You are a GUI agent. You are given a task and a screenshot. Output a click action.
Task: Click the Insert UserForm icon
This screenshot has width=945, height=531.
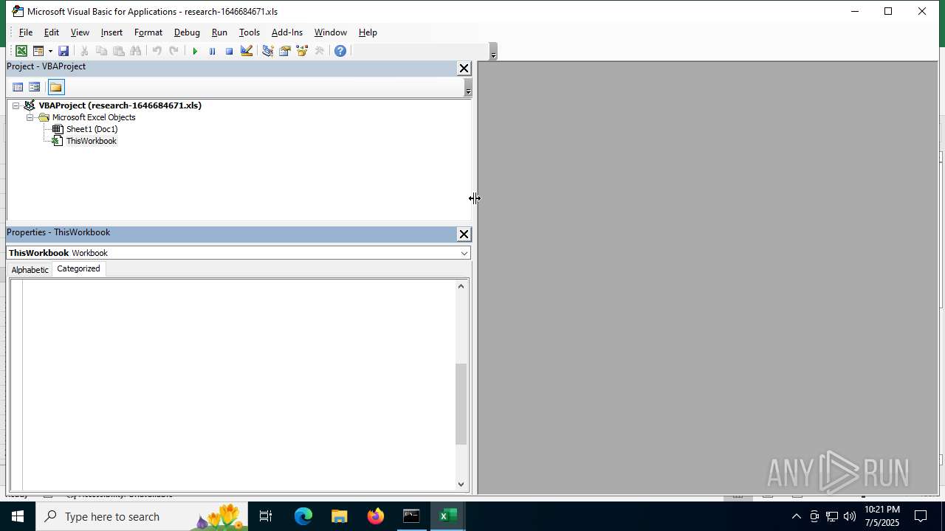point(38,51)
